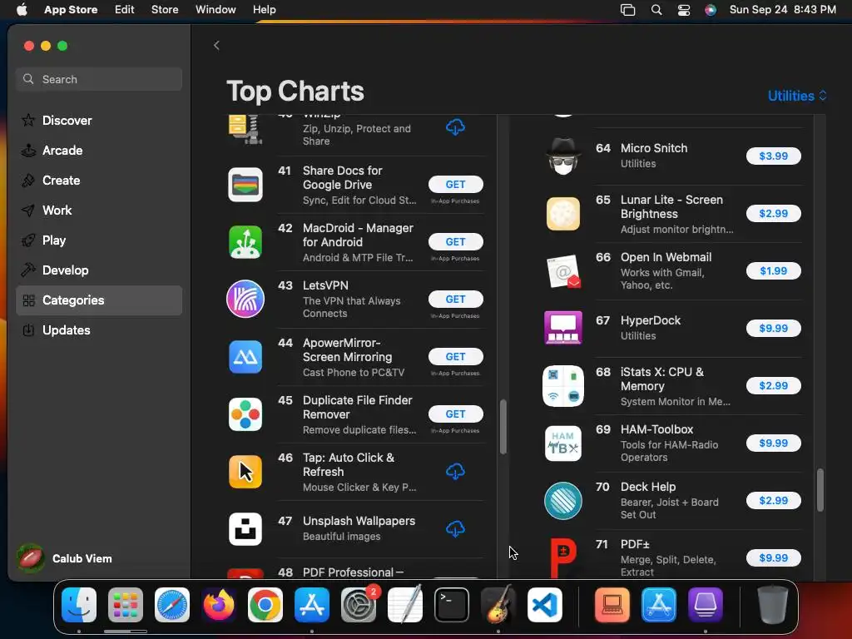
Task: Open the Tap: Auto Click & Refresh app icon
Action: tap(245, 472)
